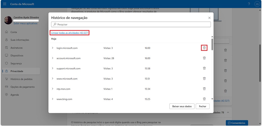Open the Comentários feedback button

237,123
